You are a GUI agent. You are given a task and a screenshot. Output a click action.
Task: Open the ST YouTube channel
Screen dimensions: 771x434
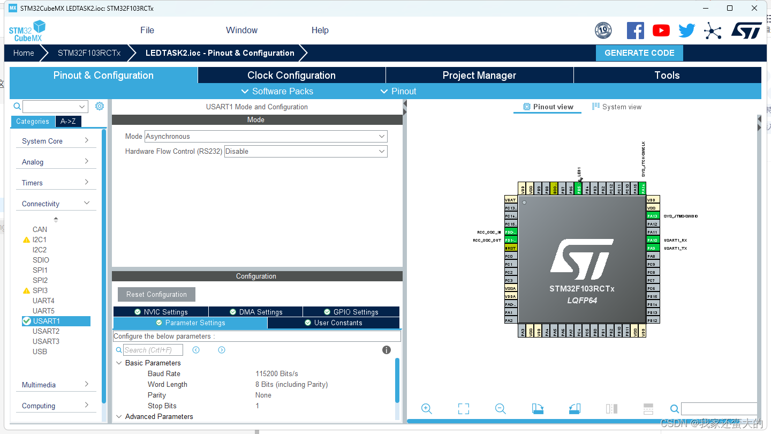coord(661,31)
